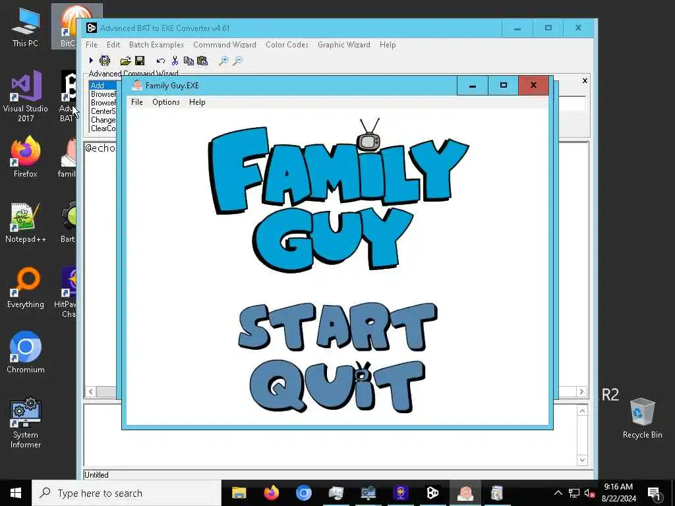Open the System Informer desktop shortcut
Screen dimensions: 675x506
26,422
